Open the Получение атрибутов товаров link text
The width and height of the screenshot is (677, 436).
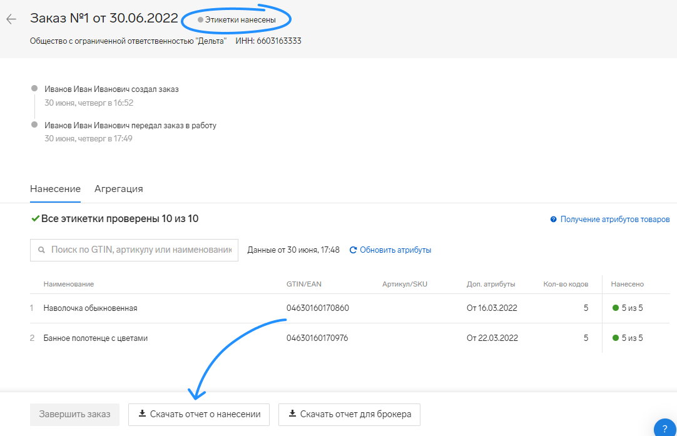(614, 220)
